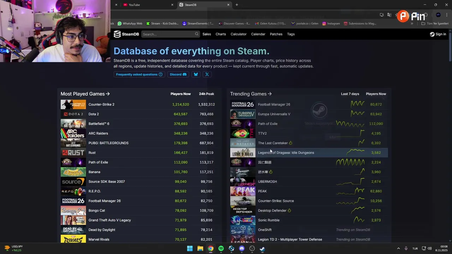Open the Sales menu in SteamDB
Image resolution: width=452 pixels, height=254 pixels.
(207, 34)
